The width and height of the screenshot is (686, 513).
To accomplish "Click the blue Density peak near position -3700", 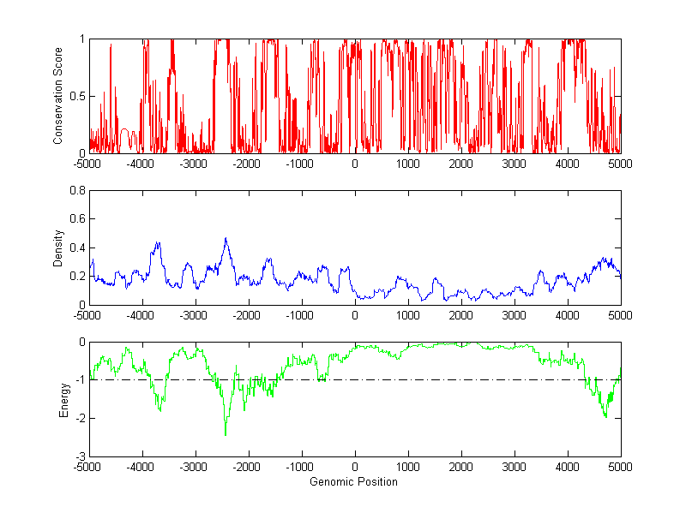I will pyautogui.click(x=158, y=243).
